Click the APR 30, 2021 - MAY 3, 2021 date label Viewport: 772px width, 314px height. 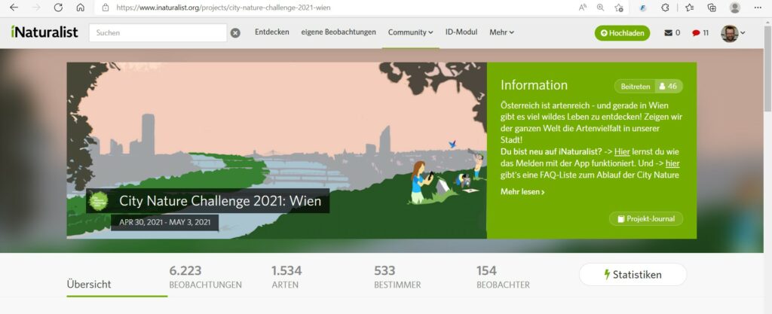[x=165, y=222]
